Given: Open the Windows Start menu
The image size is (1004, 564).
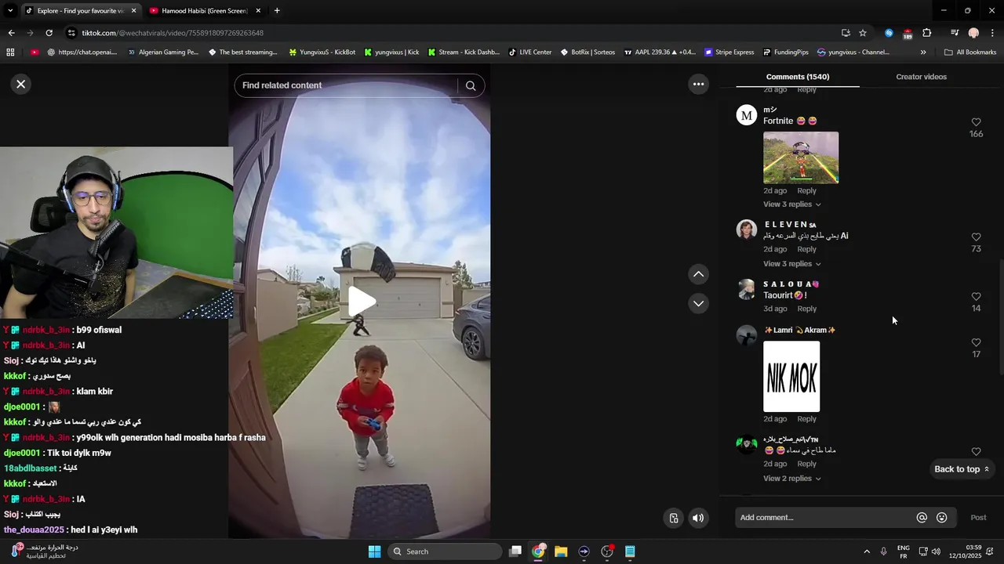Looking at the screenshot, I should (374, 551).
